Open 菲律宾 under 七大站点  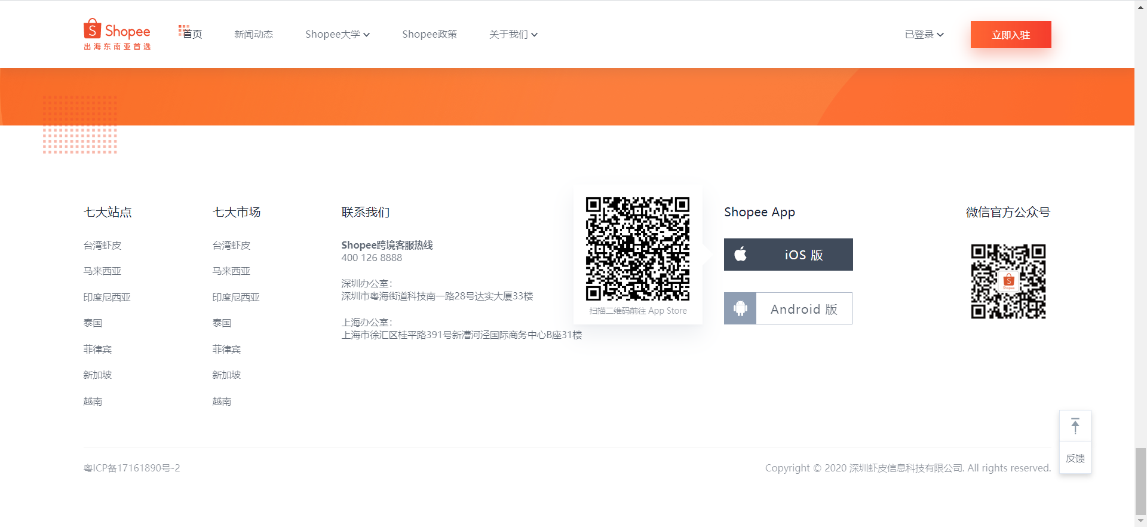click(97, 350)
